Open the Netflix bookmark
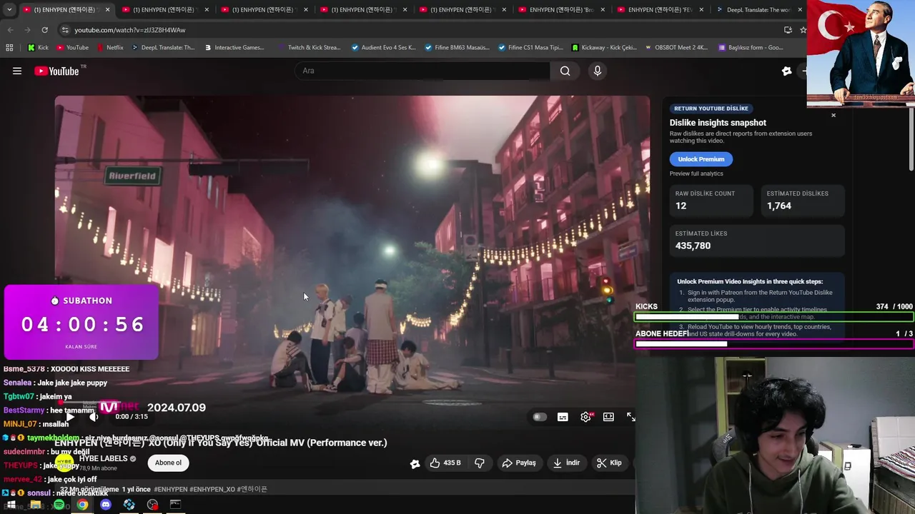Screen dimensions: 915x514 click(109, 48)
